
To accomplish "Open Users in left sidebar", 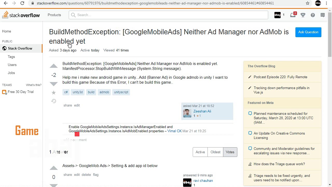I will [x=12, y=65].
